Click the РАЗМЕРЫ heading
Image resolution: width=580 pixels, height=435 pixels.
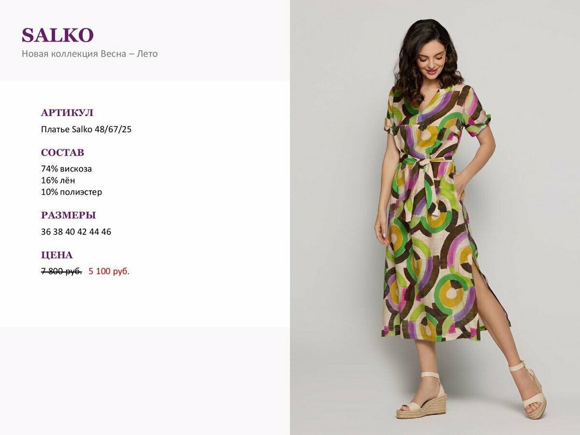(68, 216)
